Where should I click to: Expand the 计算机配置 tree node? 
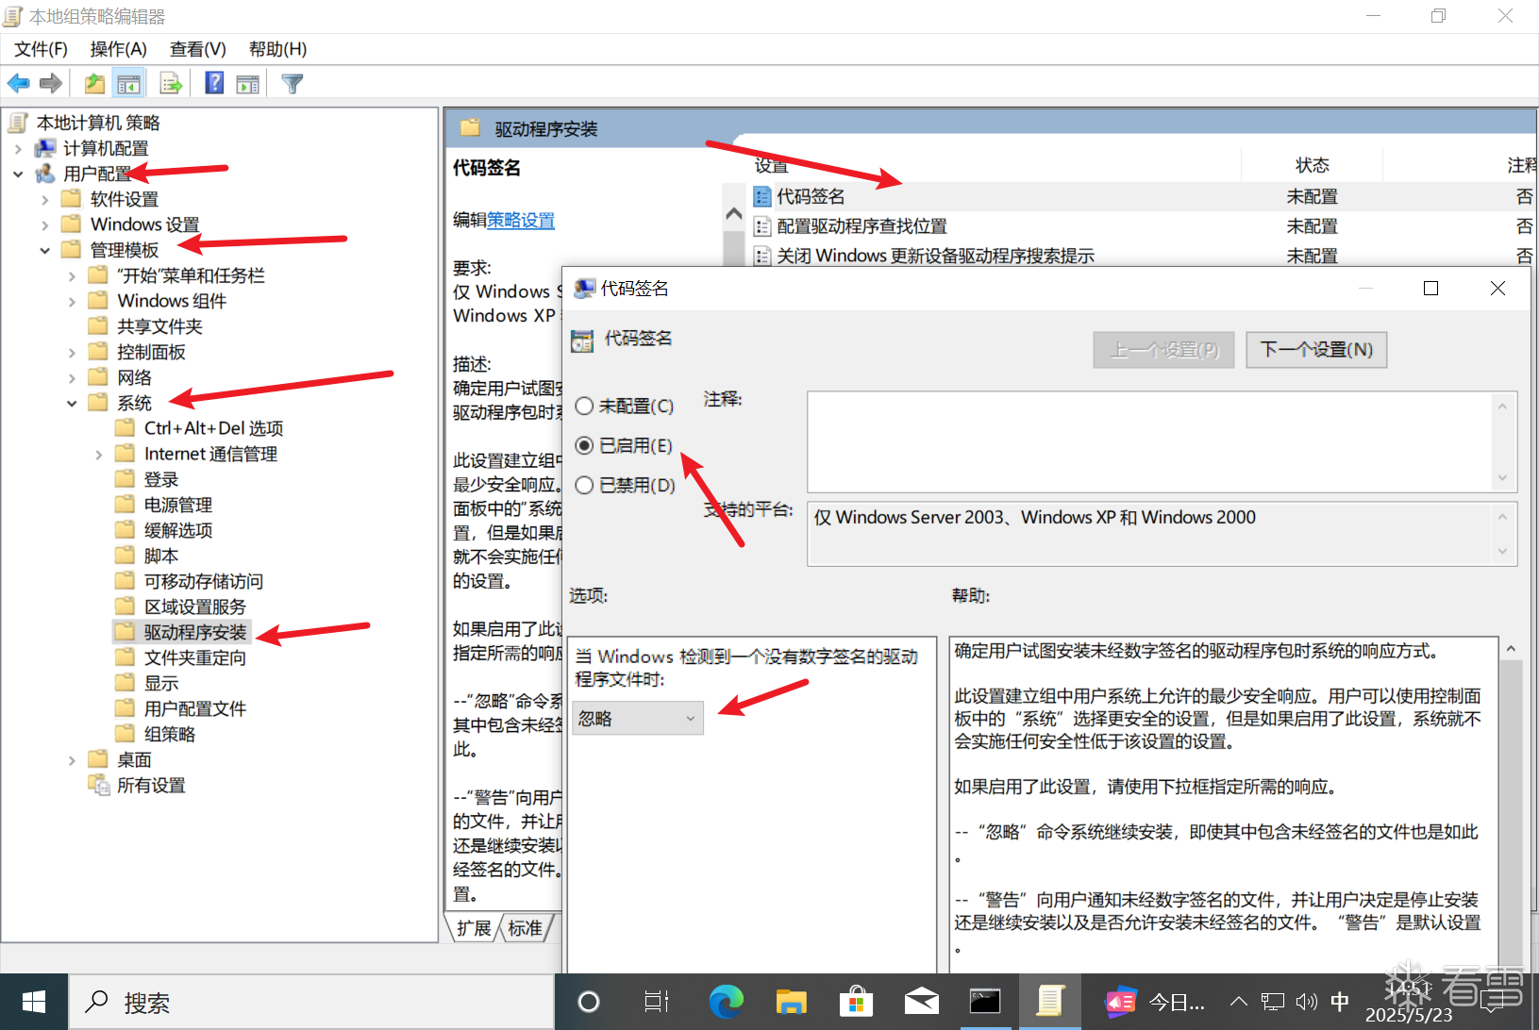[18, 148]
